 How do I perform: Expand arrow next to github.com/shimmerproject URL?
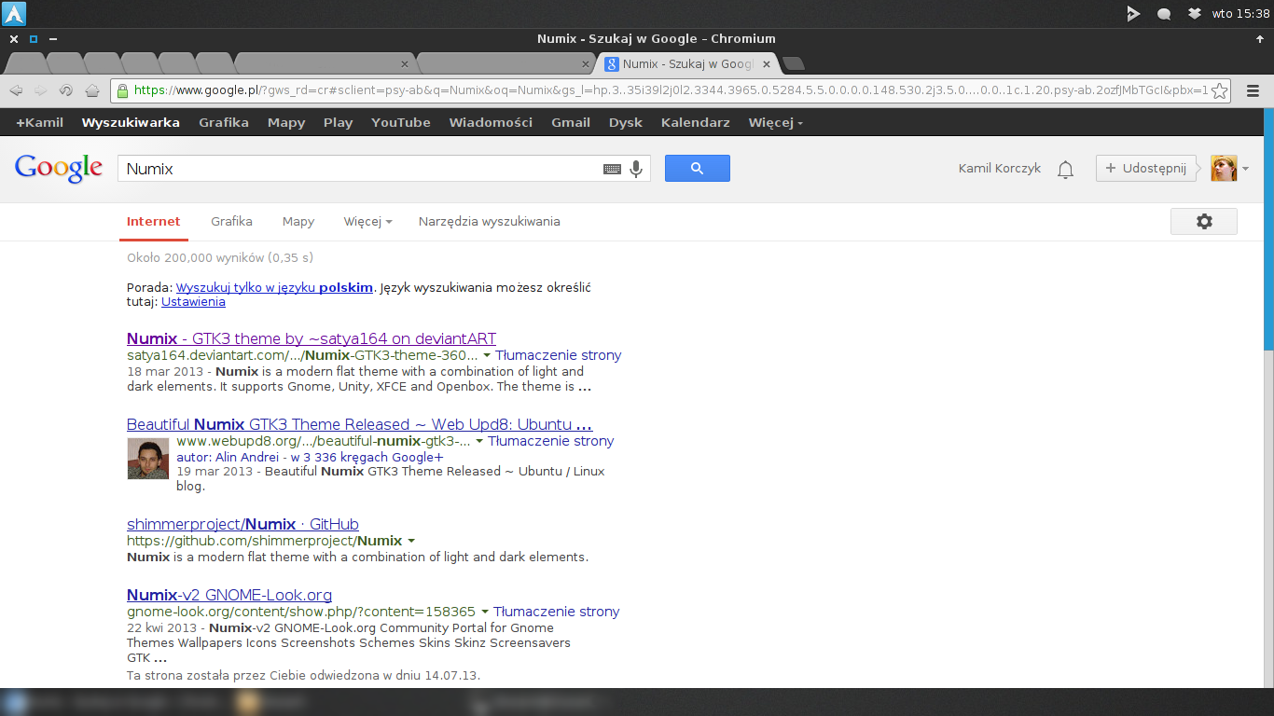(x=411, y=542)
